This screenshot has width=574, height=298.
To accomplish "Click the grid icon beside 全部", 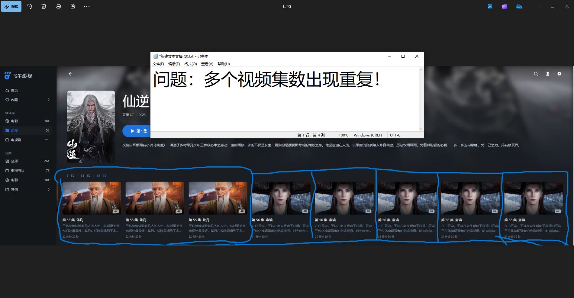I will pos(7,161).
